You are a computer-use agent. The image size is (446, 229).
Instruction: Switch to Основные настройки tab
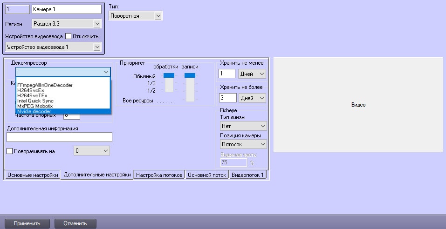pos(33,175)
